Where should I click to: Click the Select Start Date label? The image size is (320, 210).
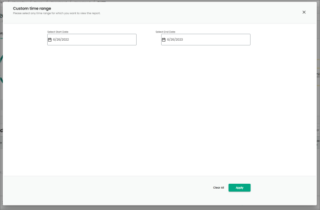(58, 32)
